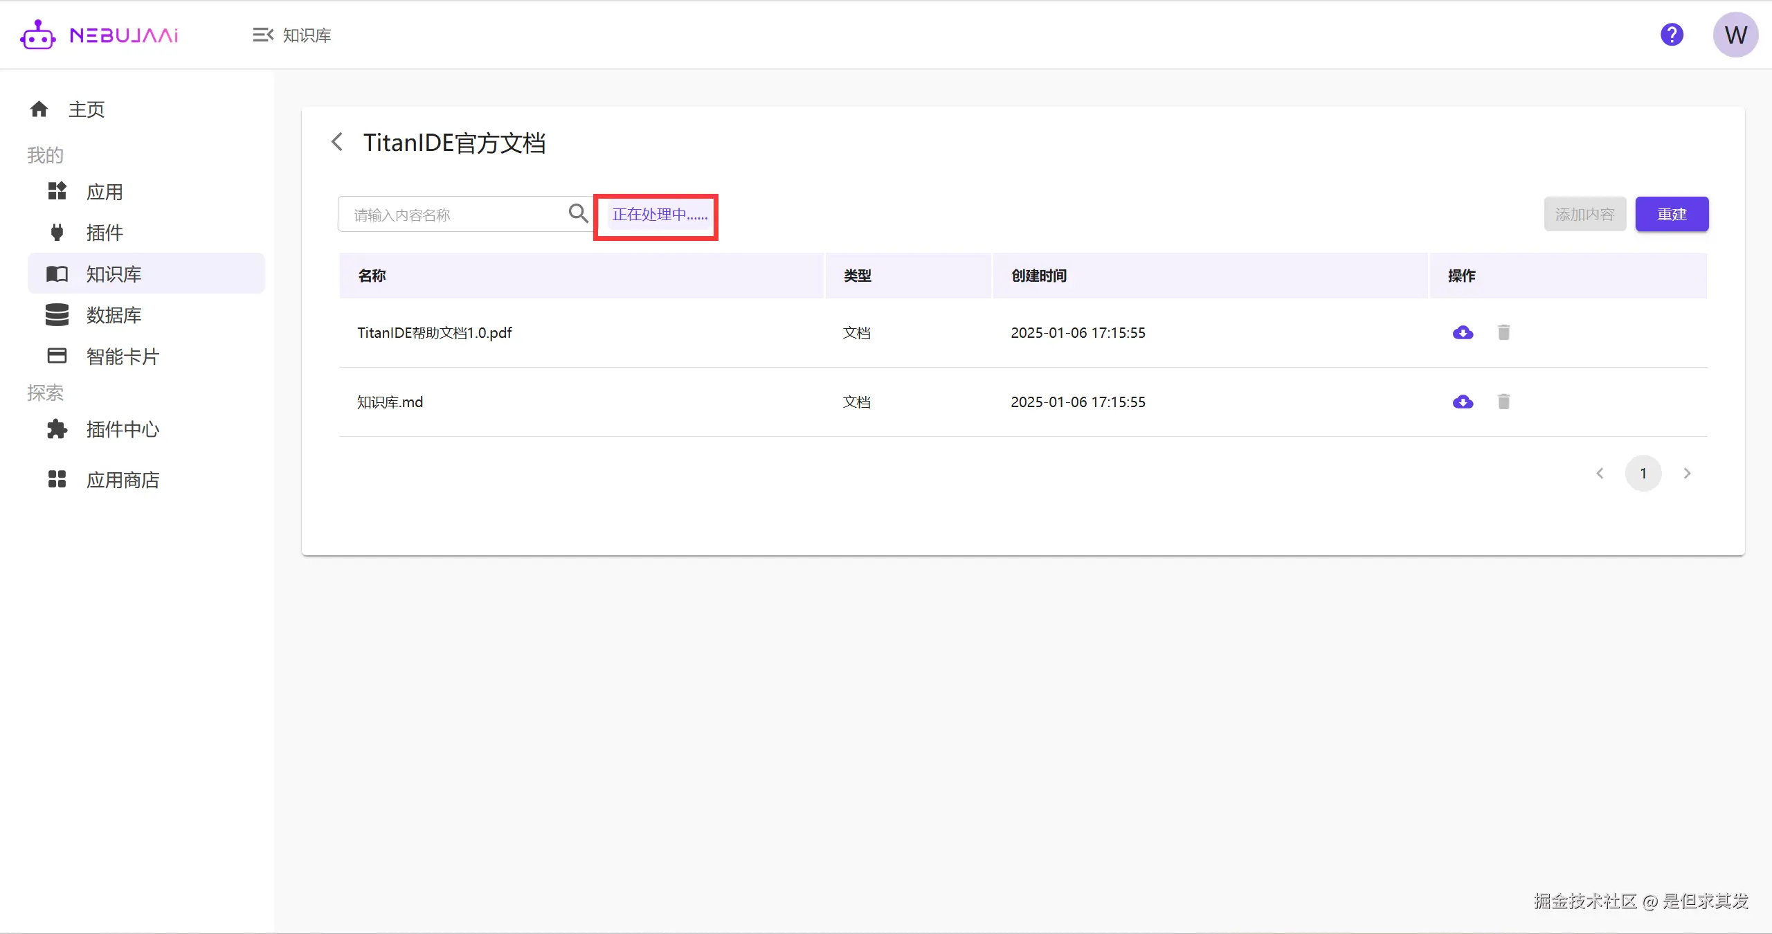This screenshot has height=934, width=1772.
Task: Click the 添加内容 button
Action: [1584, 215]
